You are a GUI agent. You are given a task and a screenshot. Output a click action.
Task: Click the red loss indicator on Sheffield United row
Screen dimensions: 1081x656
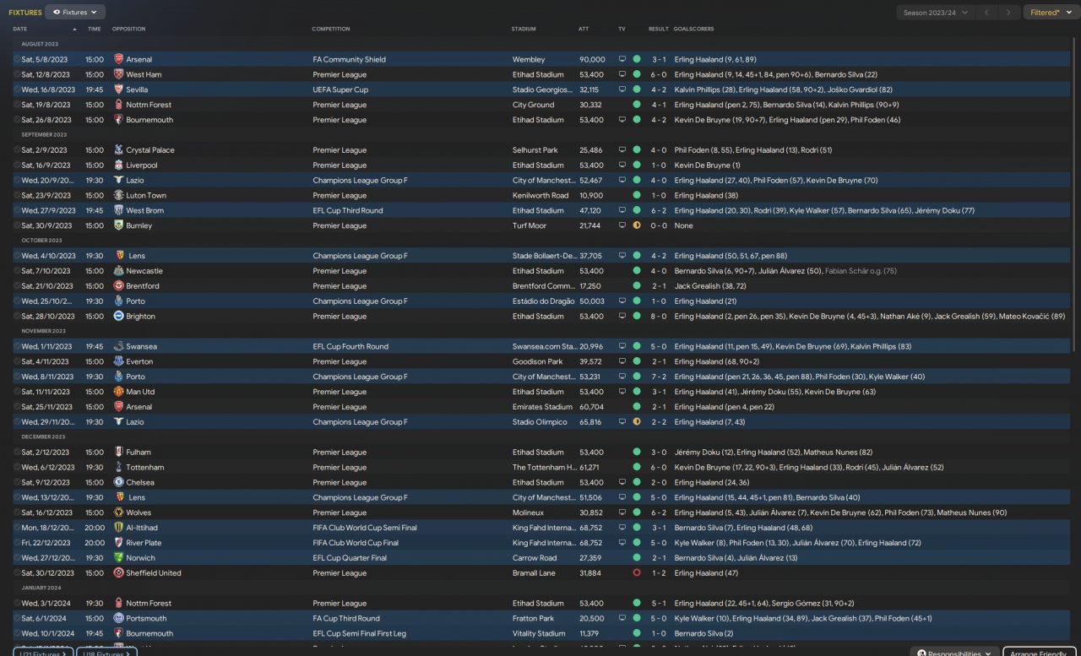pyautogui.click(x=637, y=573)
